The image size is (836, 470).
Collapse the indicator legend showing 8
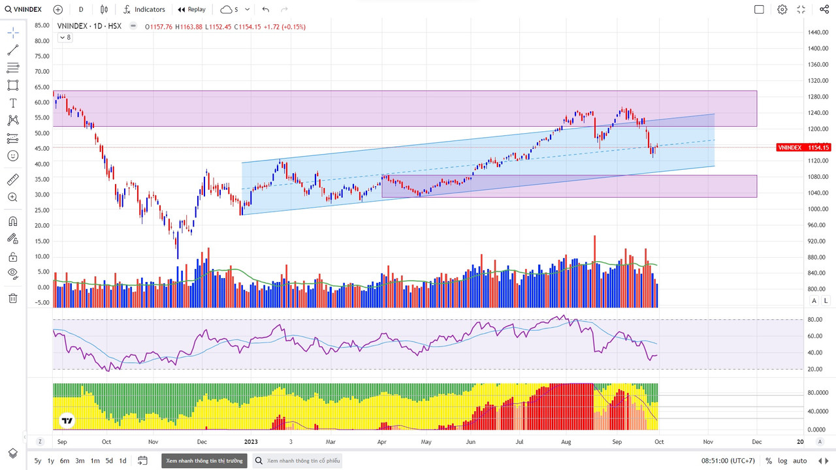pyautogui.click(x=65, y=37)
